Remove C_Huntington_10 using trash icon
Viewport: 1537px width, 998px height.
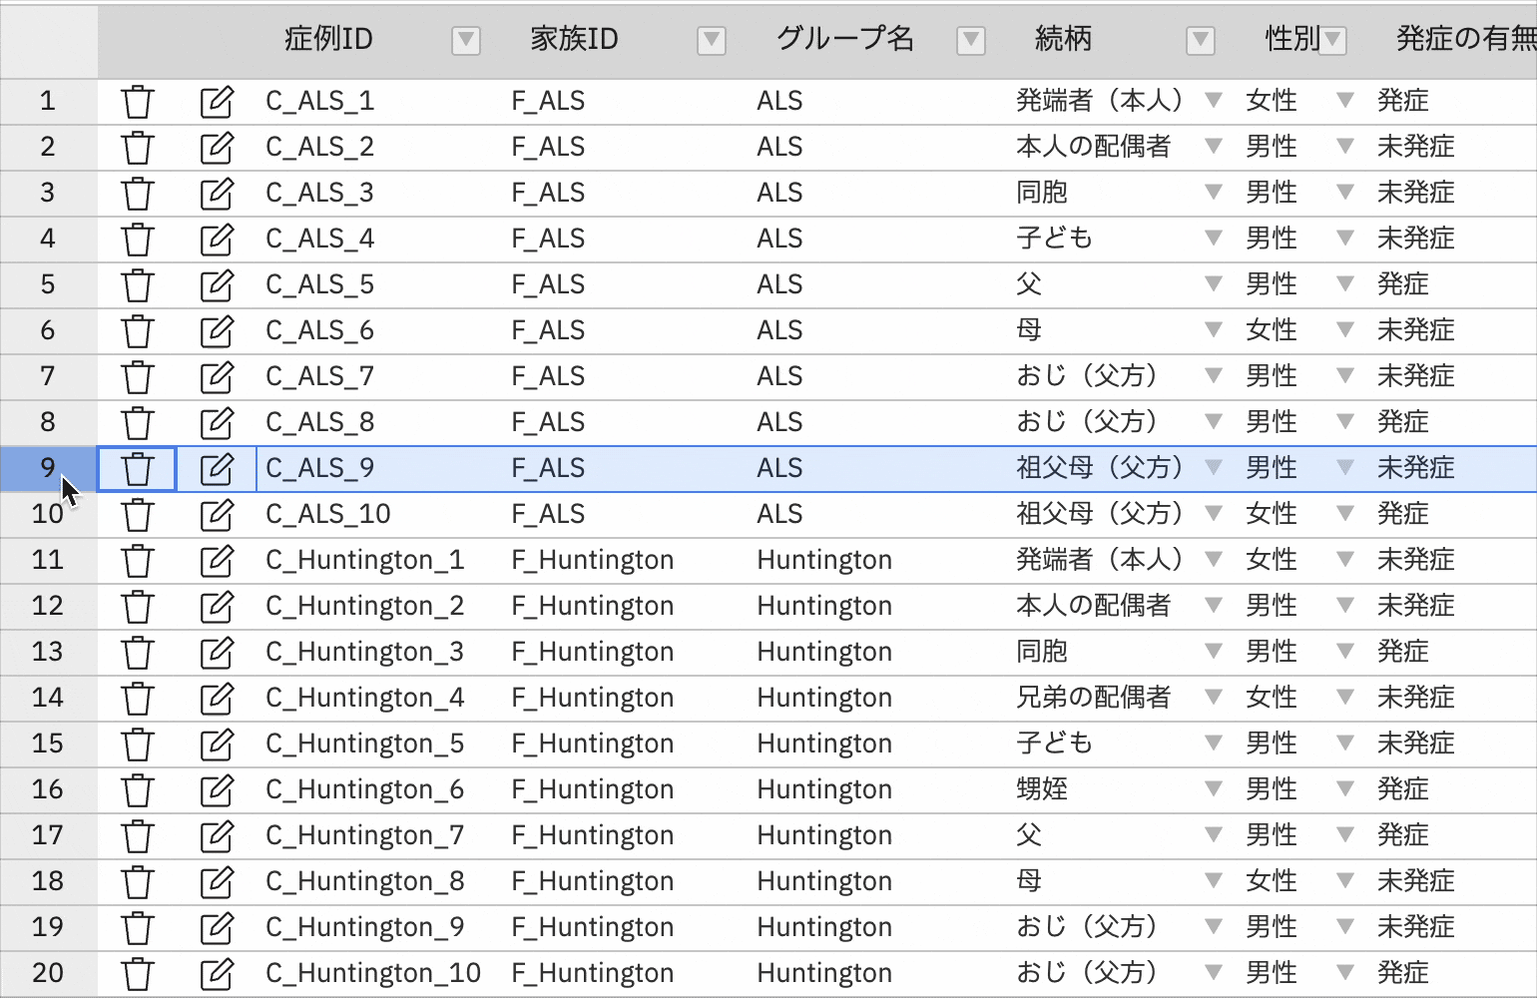click(138, 974)
